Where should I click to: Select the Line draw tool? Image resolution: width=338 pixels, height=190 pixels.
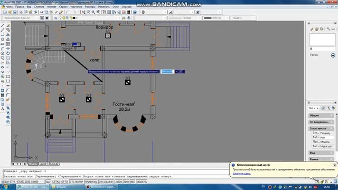(3, 25)
